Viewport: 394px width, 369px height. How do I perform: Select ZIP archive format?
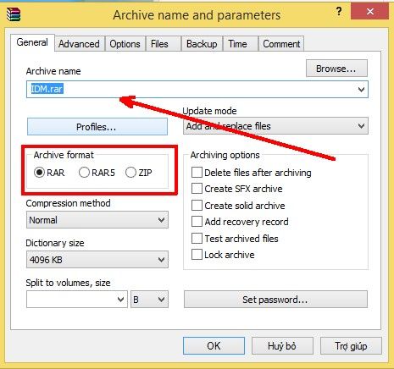point(130,172)
